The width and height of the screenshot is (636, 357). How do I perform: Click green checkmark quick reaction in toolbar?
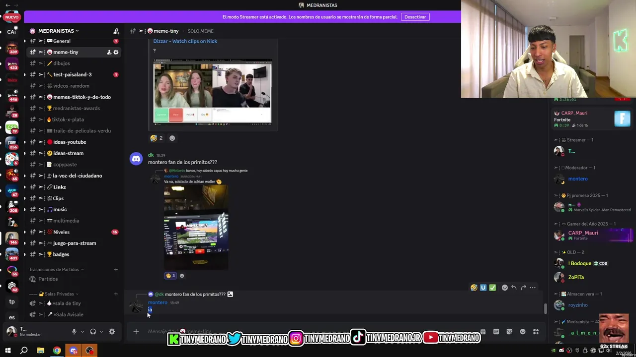pos(492,288)
